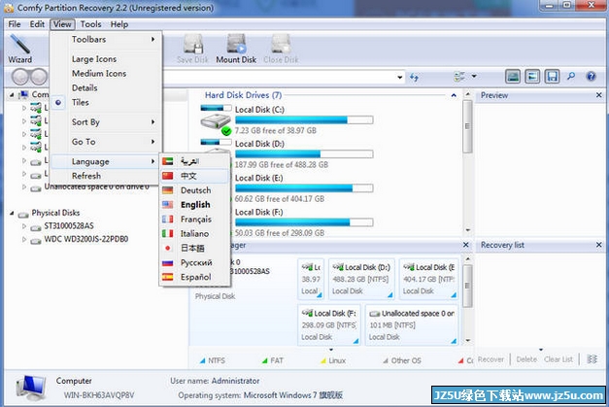Image resolution: width=609 pixels, height=407 pixels.
Task: Select Local Disk (D:) 488.28 GB tile
Action: pos(361,279)
